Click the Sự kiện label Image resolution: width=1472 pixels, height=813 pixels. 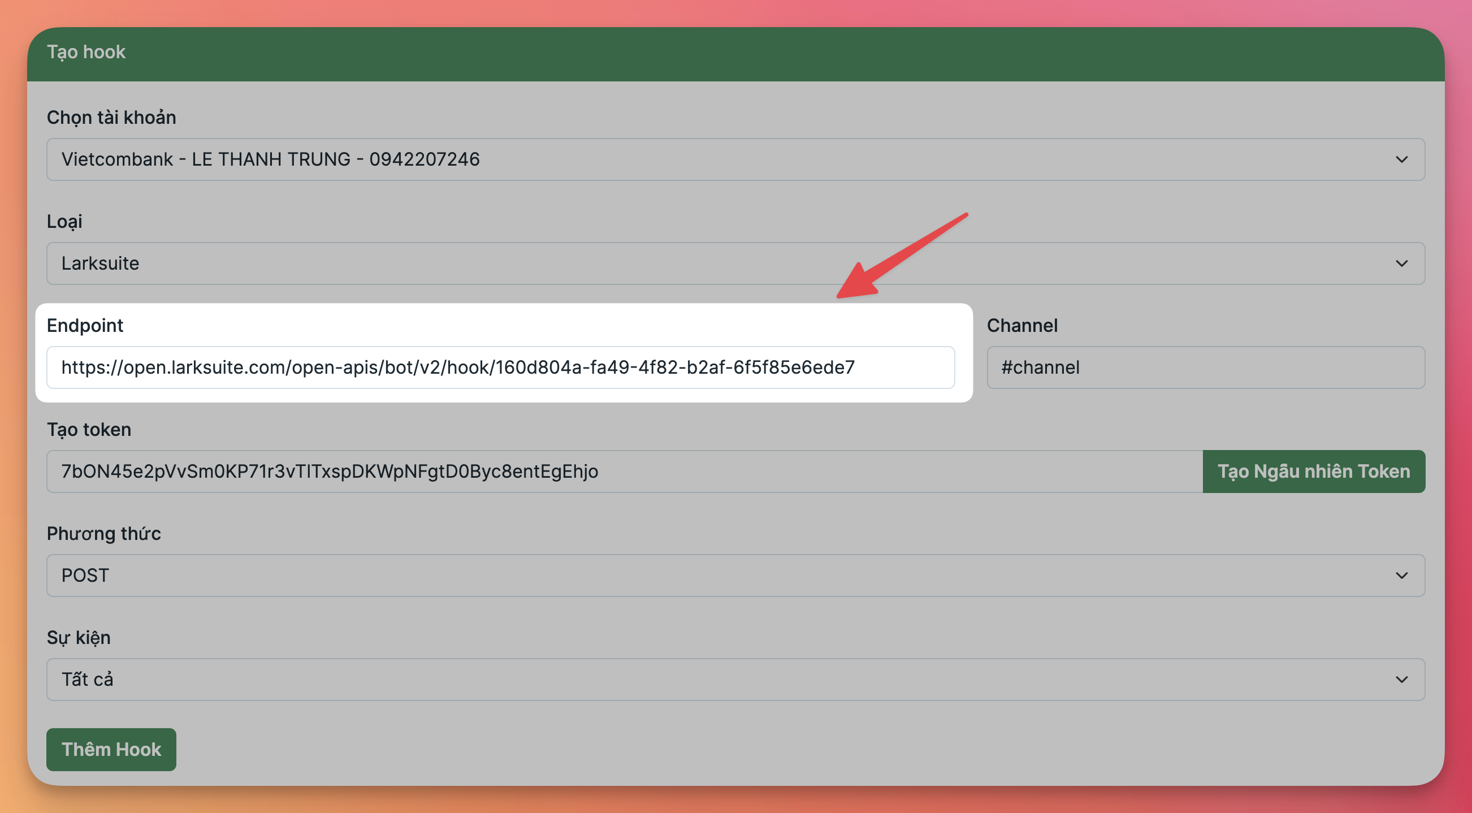79,638
